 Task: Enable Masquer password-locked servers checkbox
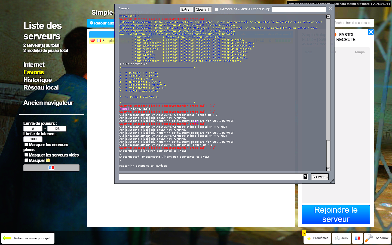pyautogui.click(x=26, y=160)
